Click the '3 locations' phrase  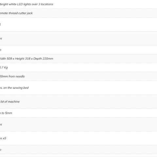(46, 4)
